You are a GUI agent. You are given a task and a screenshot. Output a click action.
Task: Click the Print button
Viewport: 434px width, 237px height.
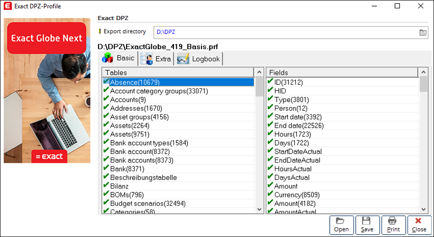394,225
